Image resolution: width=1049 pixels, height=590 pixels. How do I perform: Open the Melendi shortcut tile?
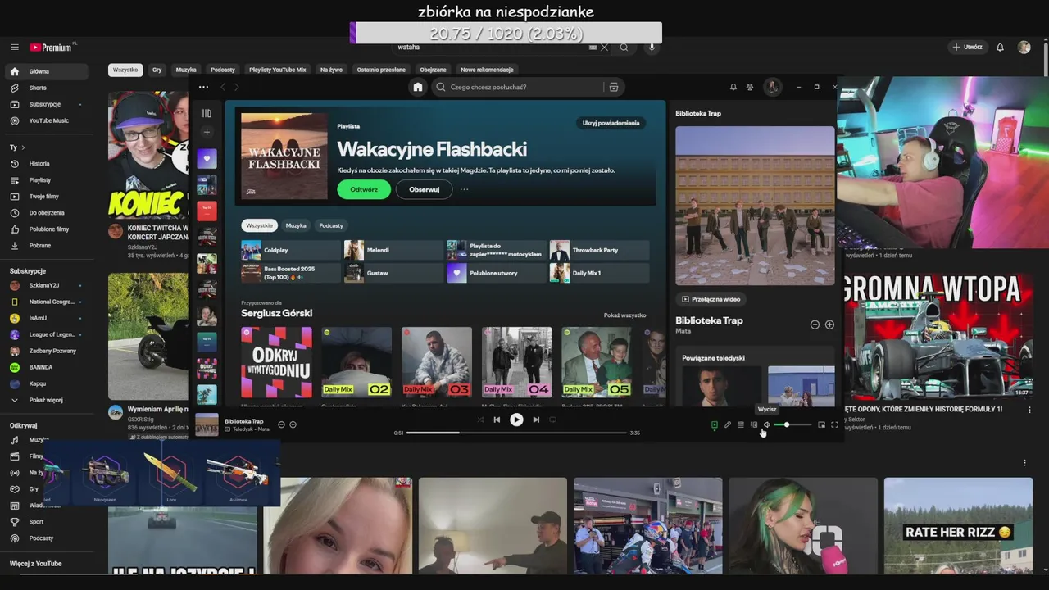[393, 250]
